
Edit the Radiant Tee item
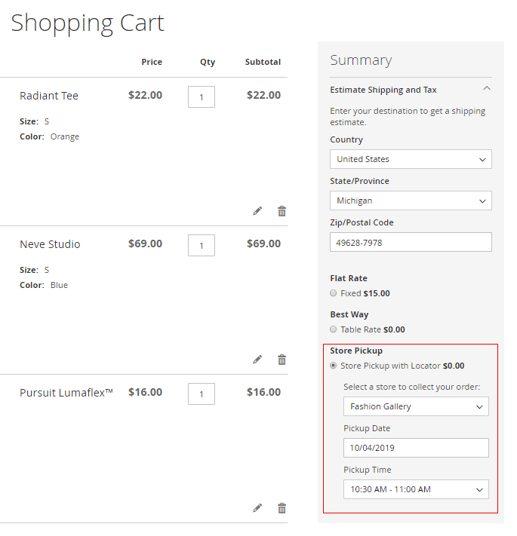pos(257,211)
